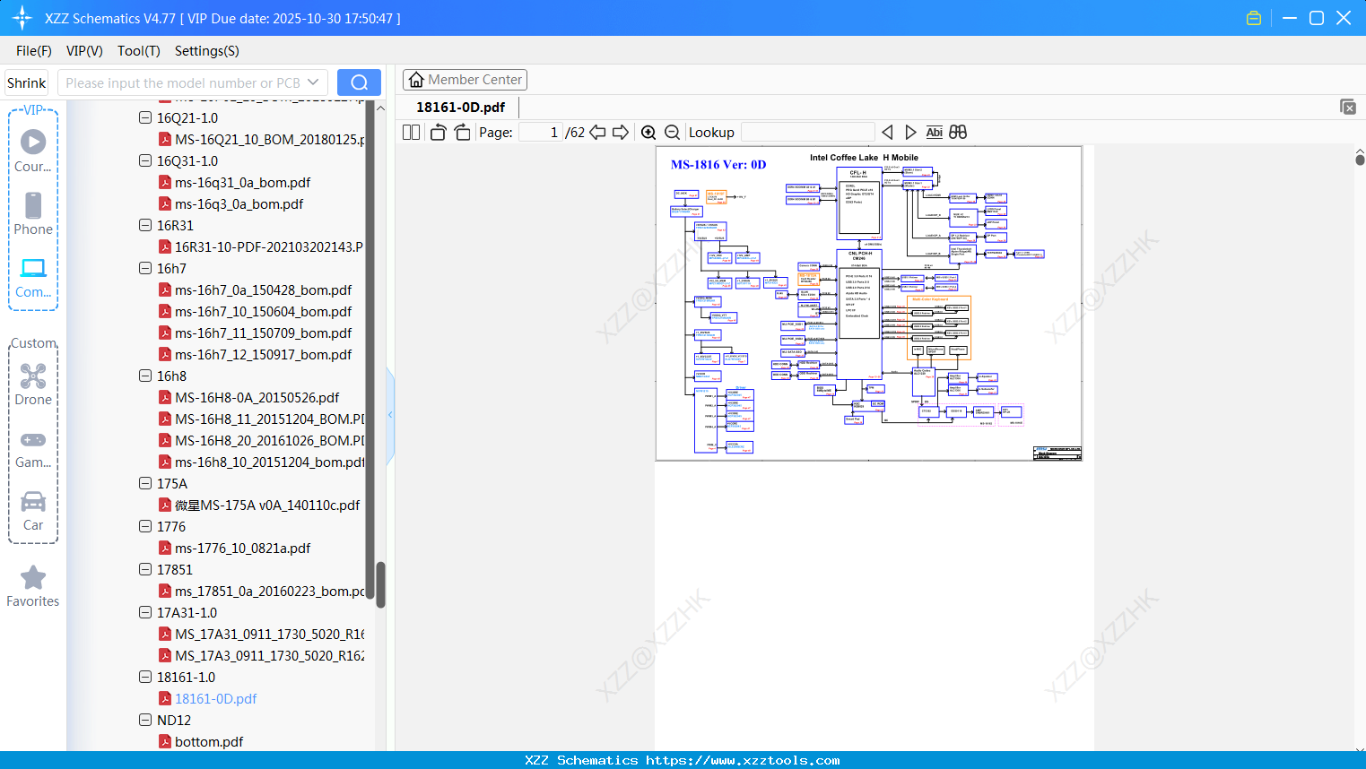Collapse the 18161-1.0 folder
This screenshot has width=1366, height=769.
click(x=145, y=677)
